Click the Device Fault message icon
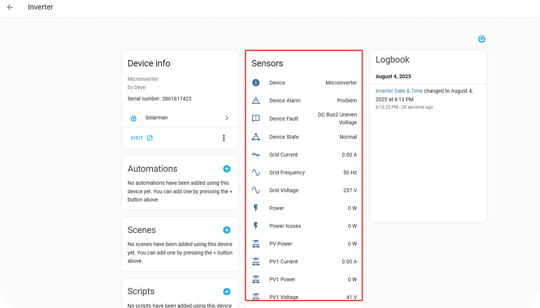This screenshot has width=540, height=308. pos(256,119)
